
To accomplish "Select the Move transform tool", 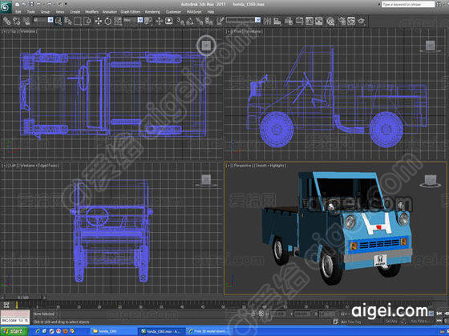I will [99, 21].
